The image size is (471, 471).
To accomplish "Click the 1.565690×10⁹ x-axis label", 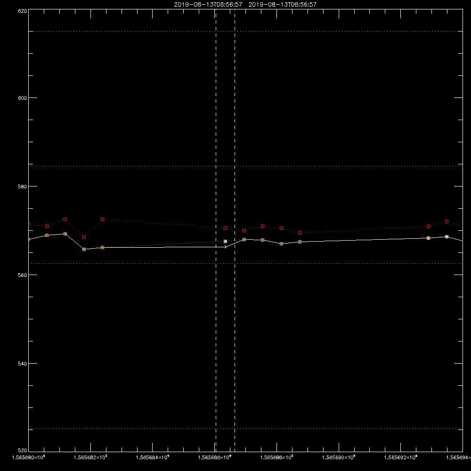I will pos(339,457).
